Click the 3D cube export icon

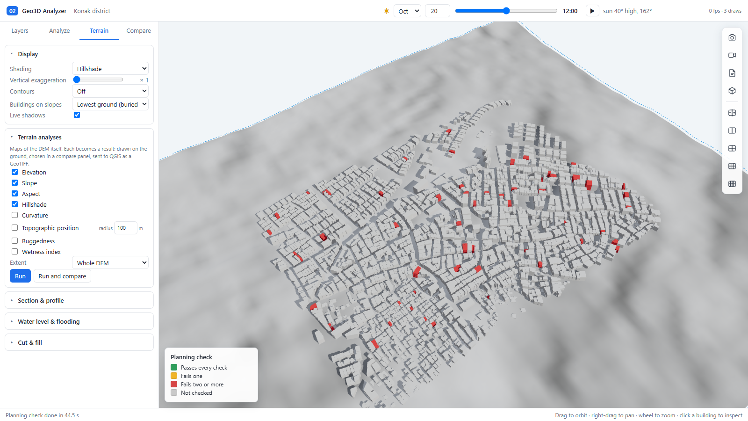[x=732, y=91]
